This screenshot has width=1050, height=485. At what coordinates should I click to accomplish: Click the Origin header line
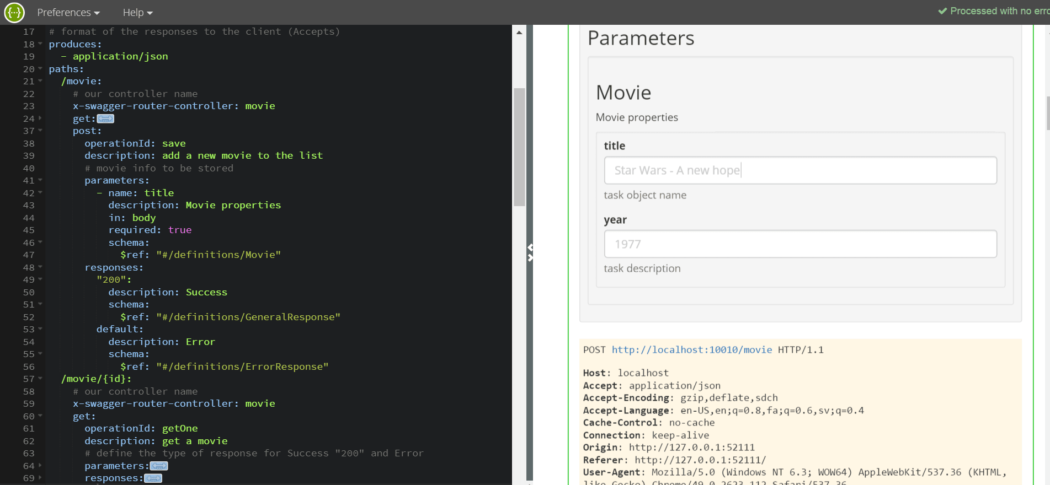669,448
